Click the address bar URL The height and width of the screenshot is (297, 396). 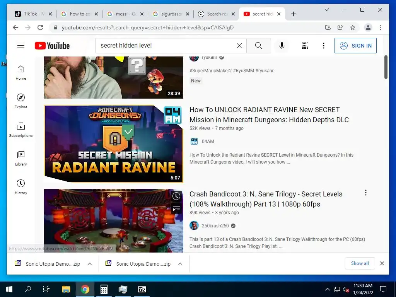click(148, 27)
